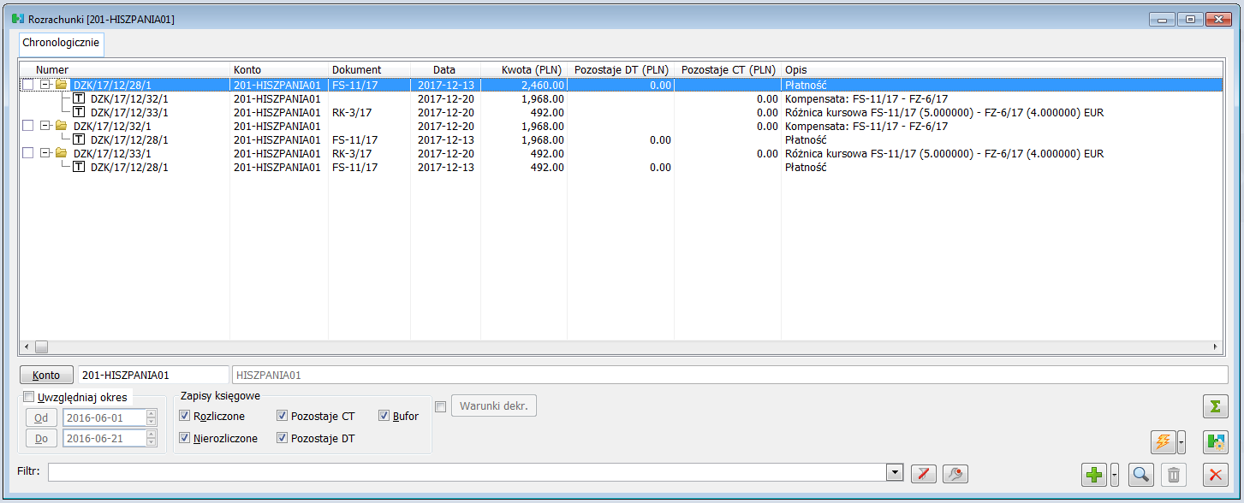The width and height of the screenshot is (1244, 503).
Task: Collapse the selected DZK/17/12/28/1 FS-11/17 2,460.00 row
Action: tap(45, 85)
